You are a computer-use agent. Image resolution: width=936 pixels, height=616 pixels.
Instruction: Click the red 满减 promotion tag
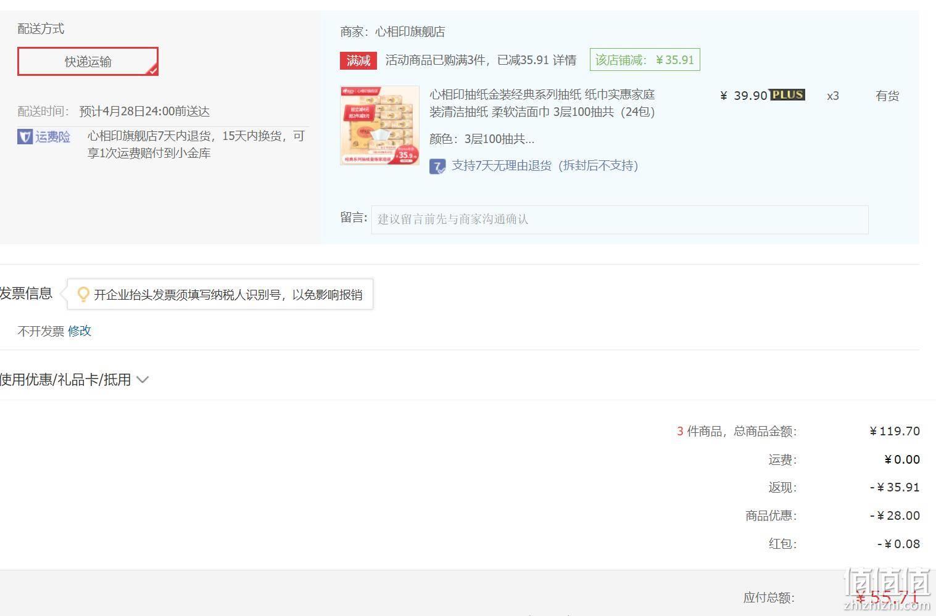358,60
